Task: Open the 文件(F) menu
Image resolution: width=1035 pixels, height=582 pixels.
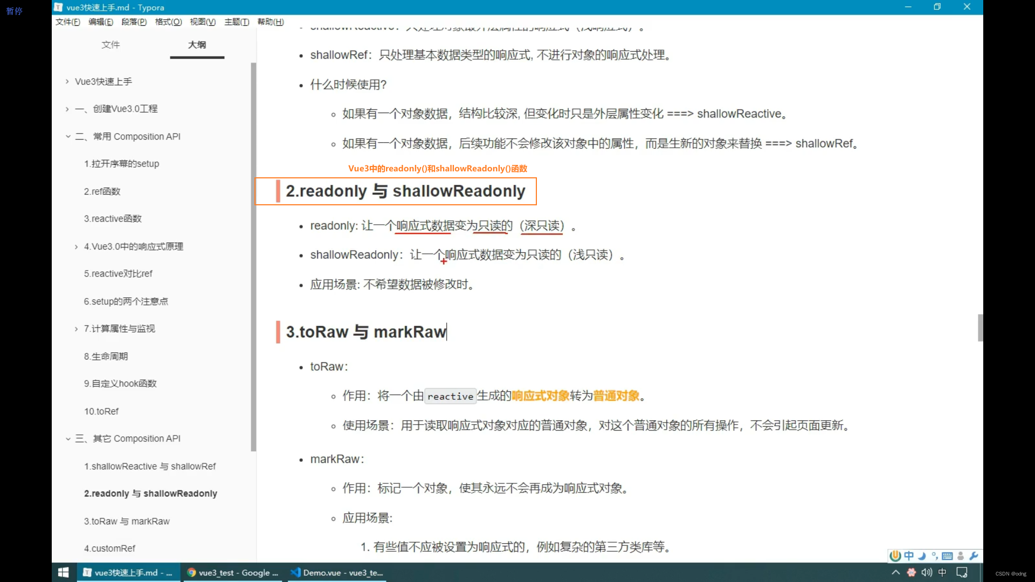Action: pyautogui.click(x=68, y=22)
